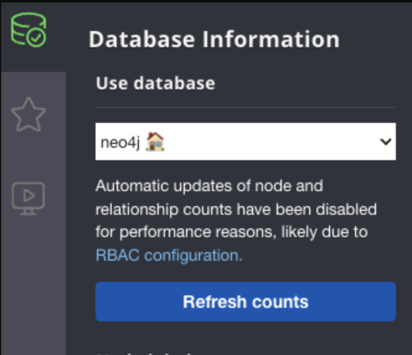
Task: Open the Database Information sidebar icon
Action: pos(29,30)
